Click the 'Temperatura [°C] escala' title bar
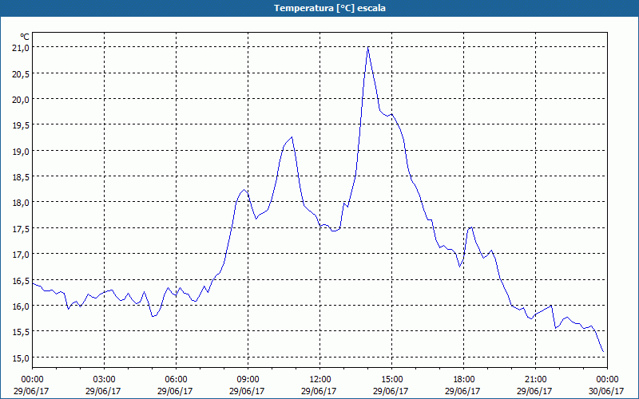The image size is (639, 399). coord(319,8)
